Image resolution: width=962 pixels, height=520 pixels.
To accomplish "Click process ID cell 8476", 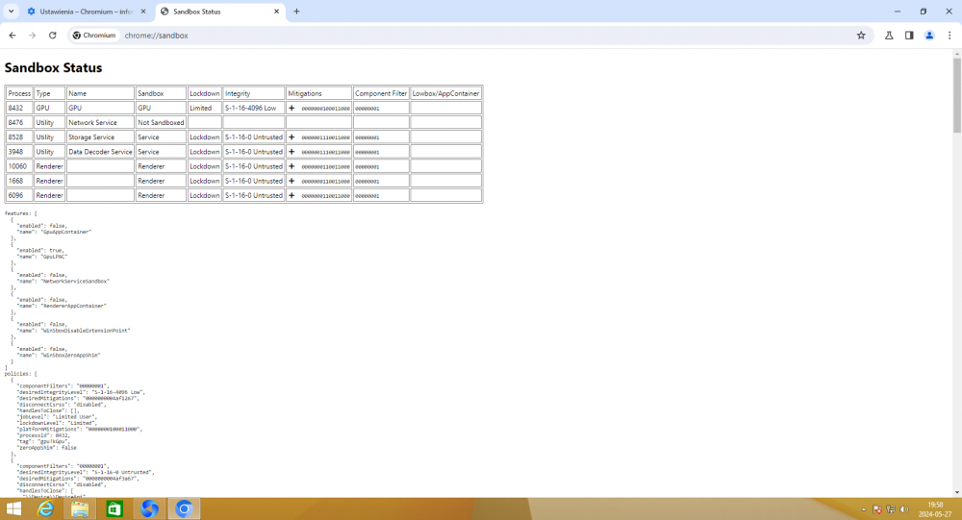I will tap(19, 123).
